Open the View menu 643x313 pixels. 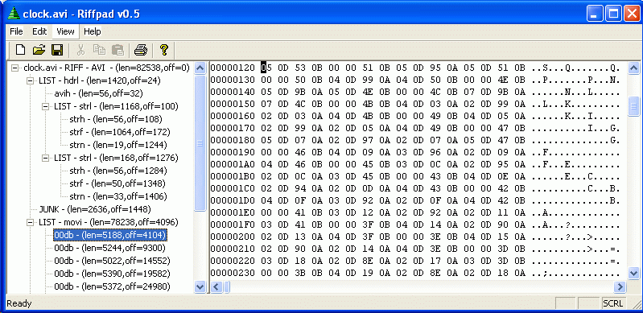[65, 31]
